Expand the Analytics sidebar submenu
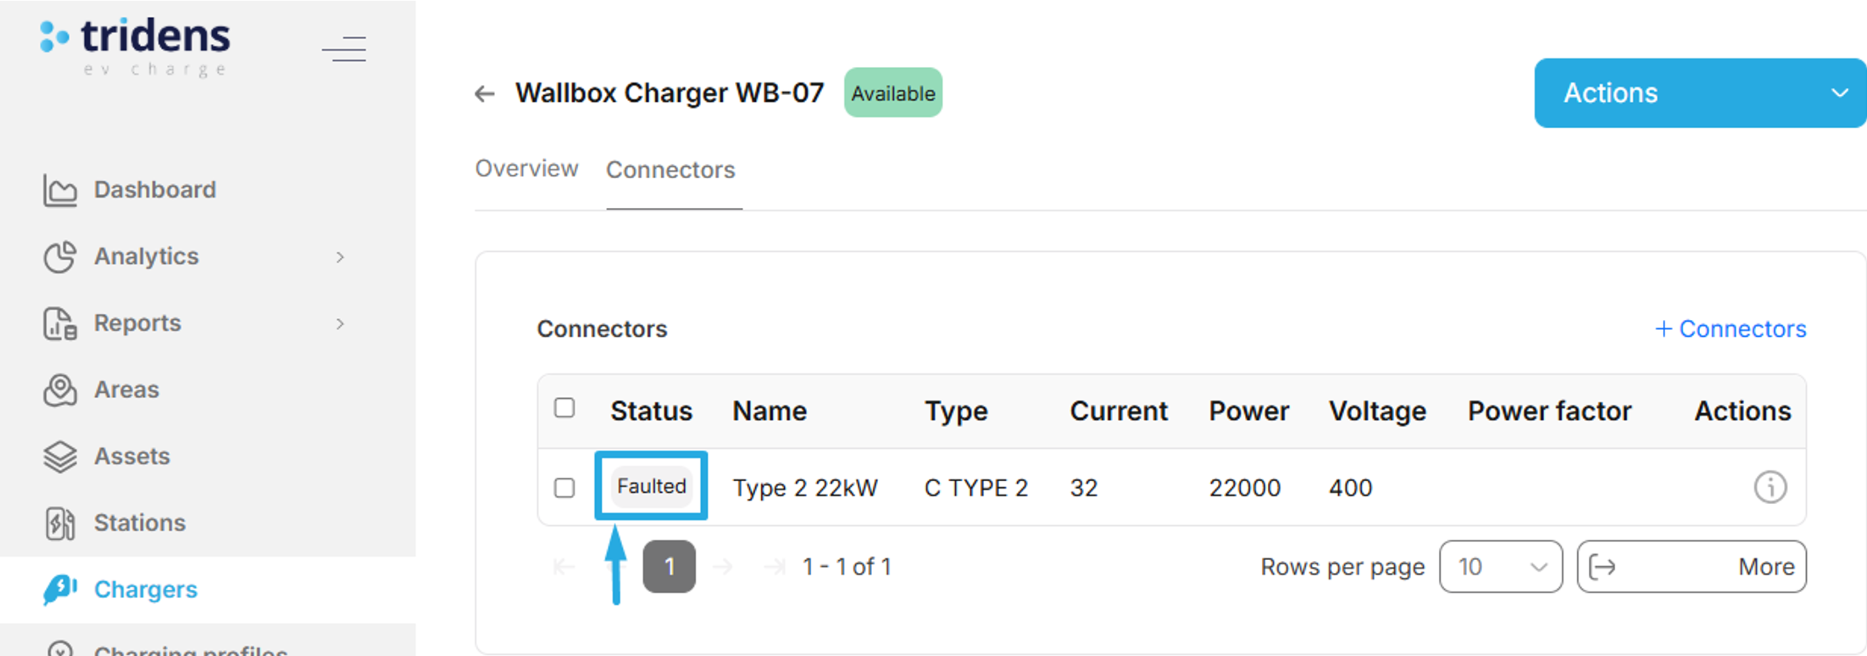This screenshot has height=656, width=1867. click(x=341, y=256)
